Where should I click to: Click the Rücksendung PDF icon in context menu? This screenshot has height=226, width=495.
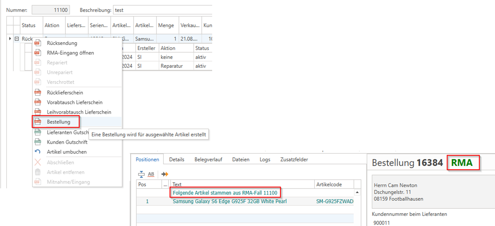[38, 43]
